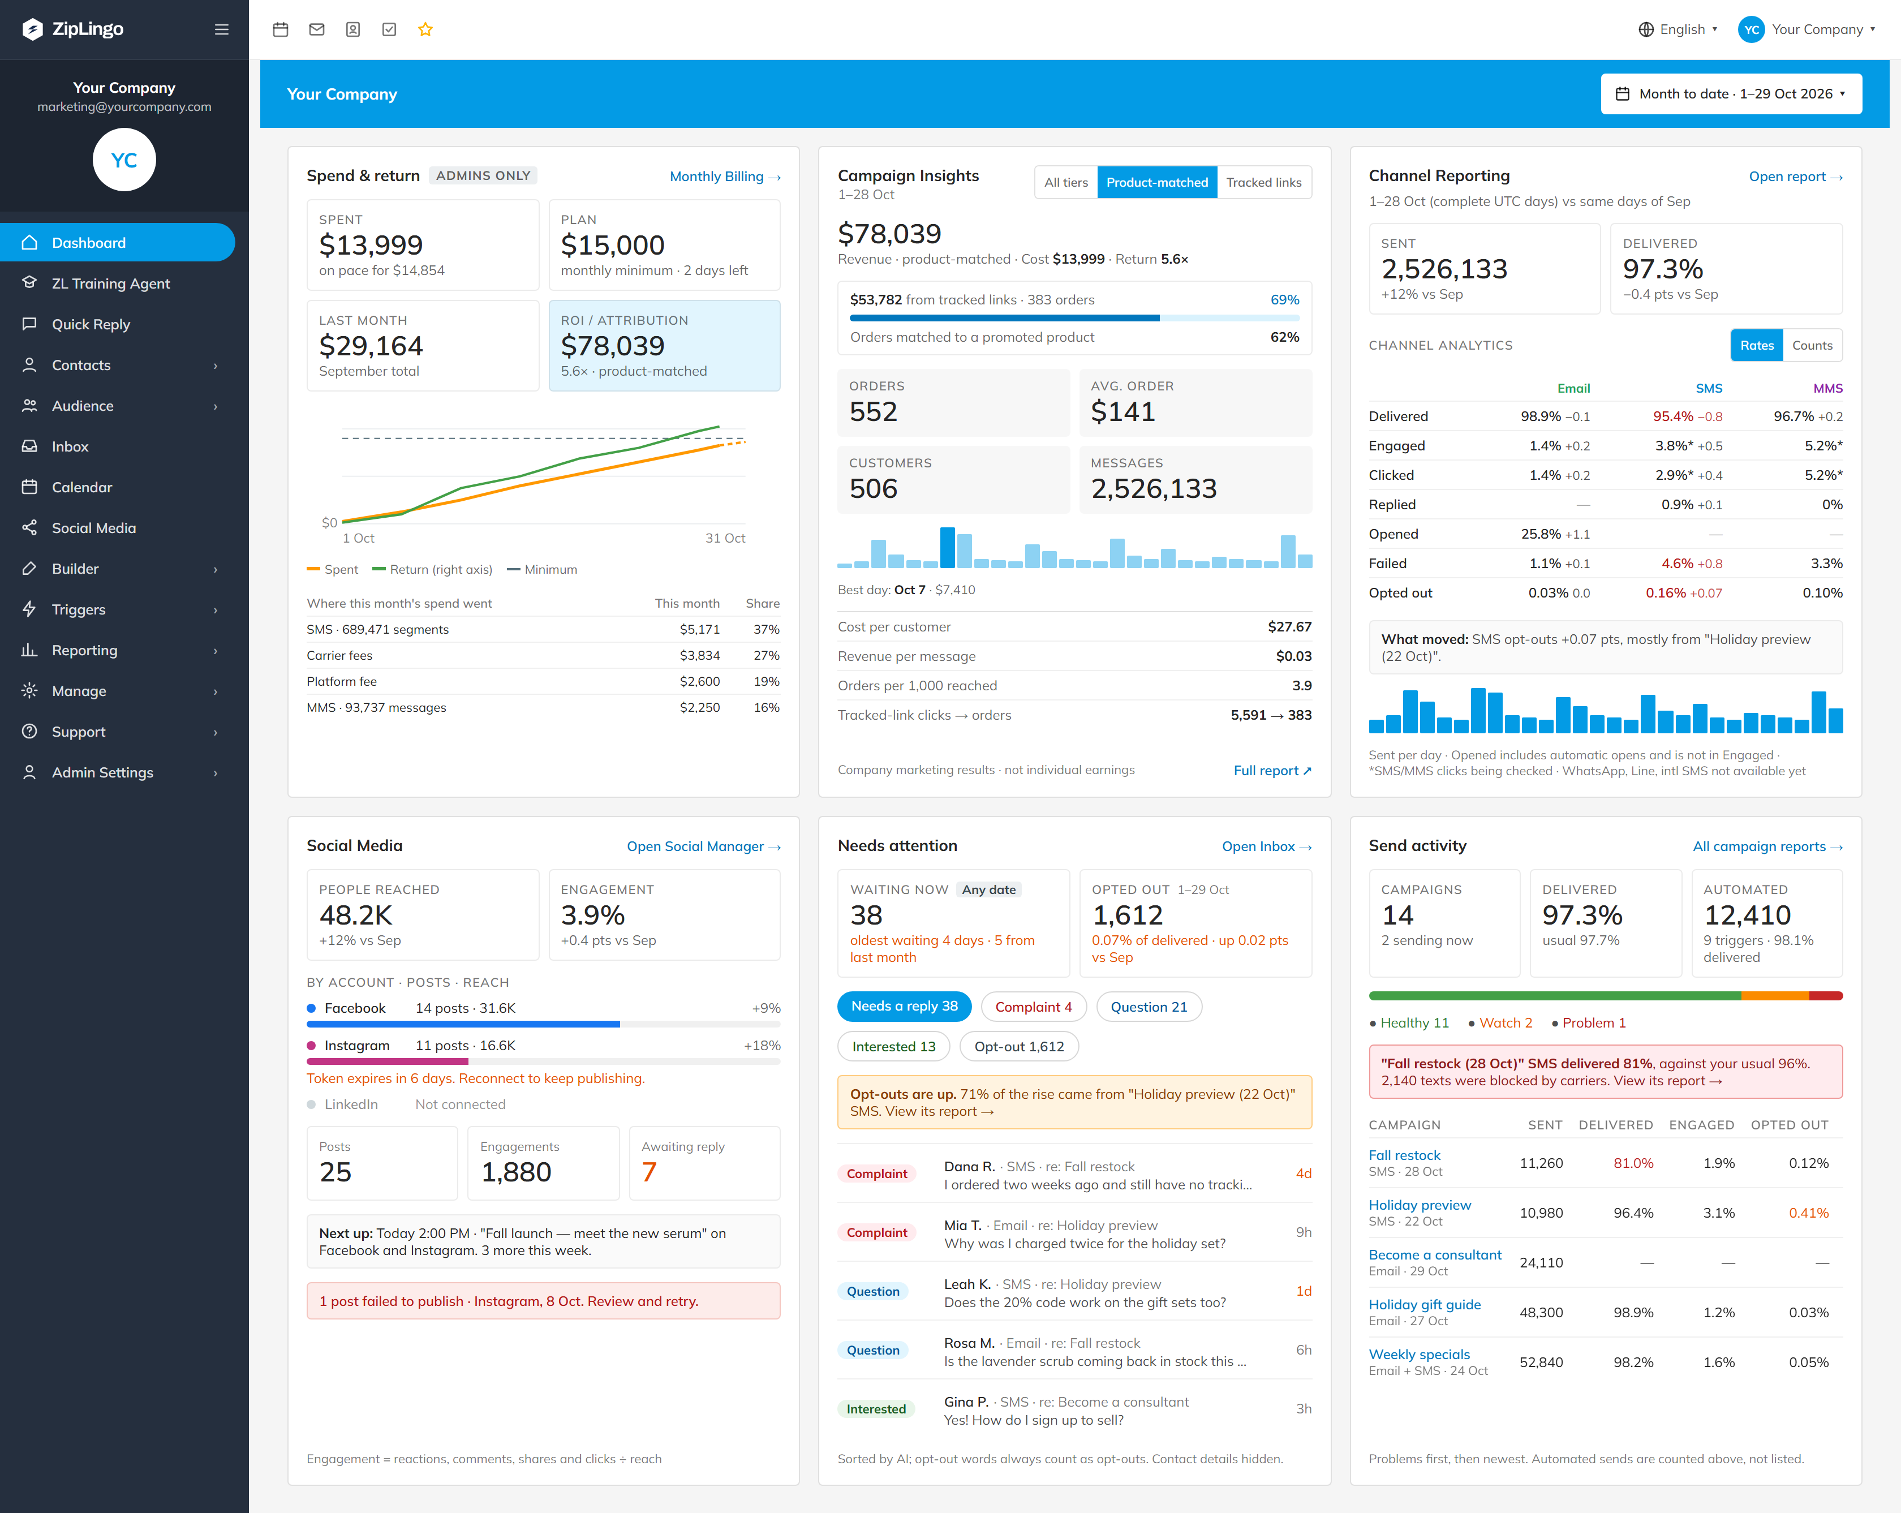
Task: Click the contact card icon in toolbar
Action: [352, 29]
